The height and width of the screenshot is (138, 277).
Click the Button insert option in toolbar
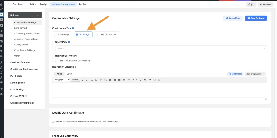click(75, 80)
